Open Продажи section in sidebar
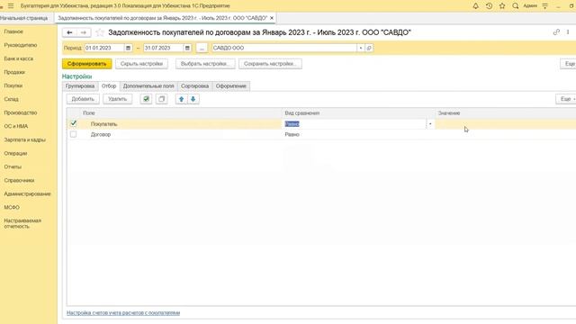 tap(14, 72)
